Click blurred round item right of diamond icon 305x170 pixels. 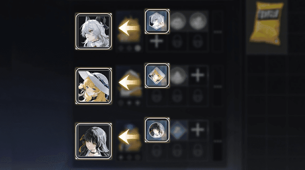[x=178, y=76]
